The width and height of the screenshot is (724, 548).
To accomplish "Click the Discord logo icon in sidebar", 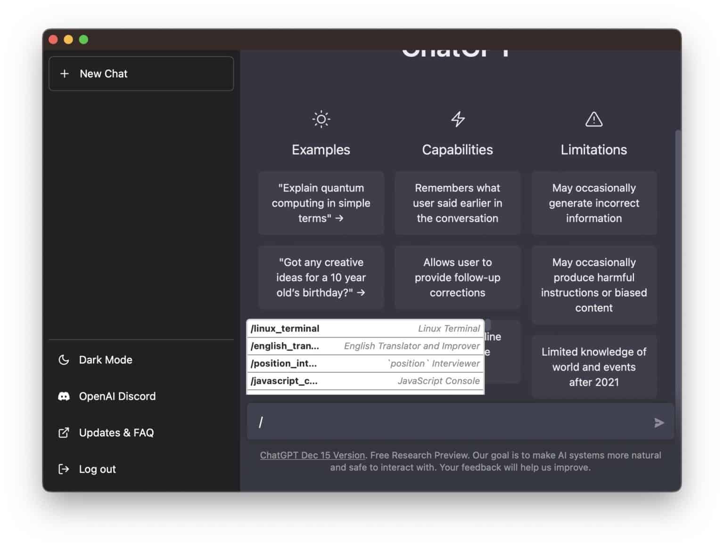I will 65,396.
